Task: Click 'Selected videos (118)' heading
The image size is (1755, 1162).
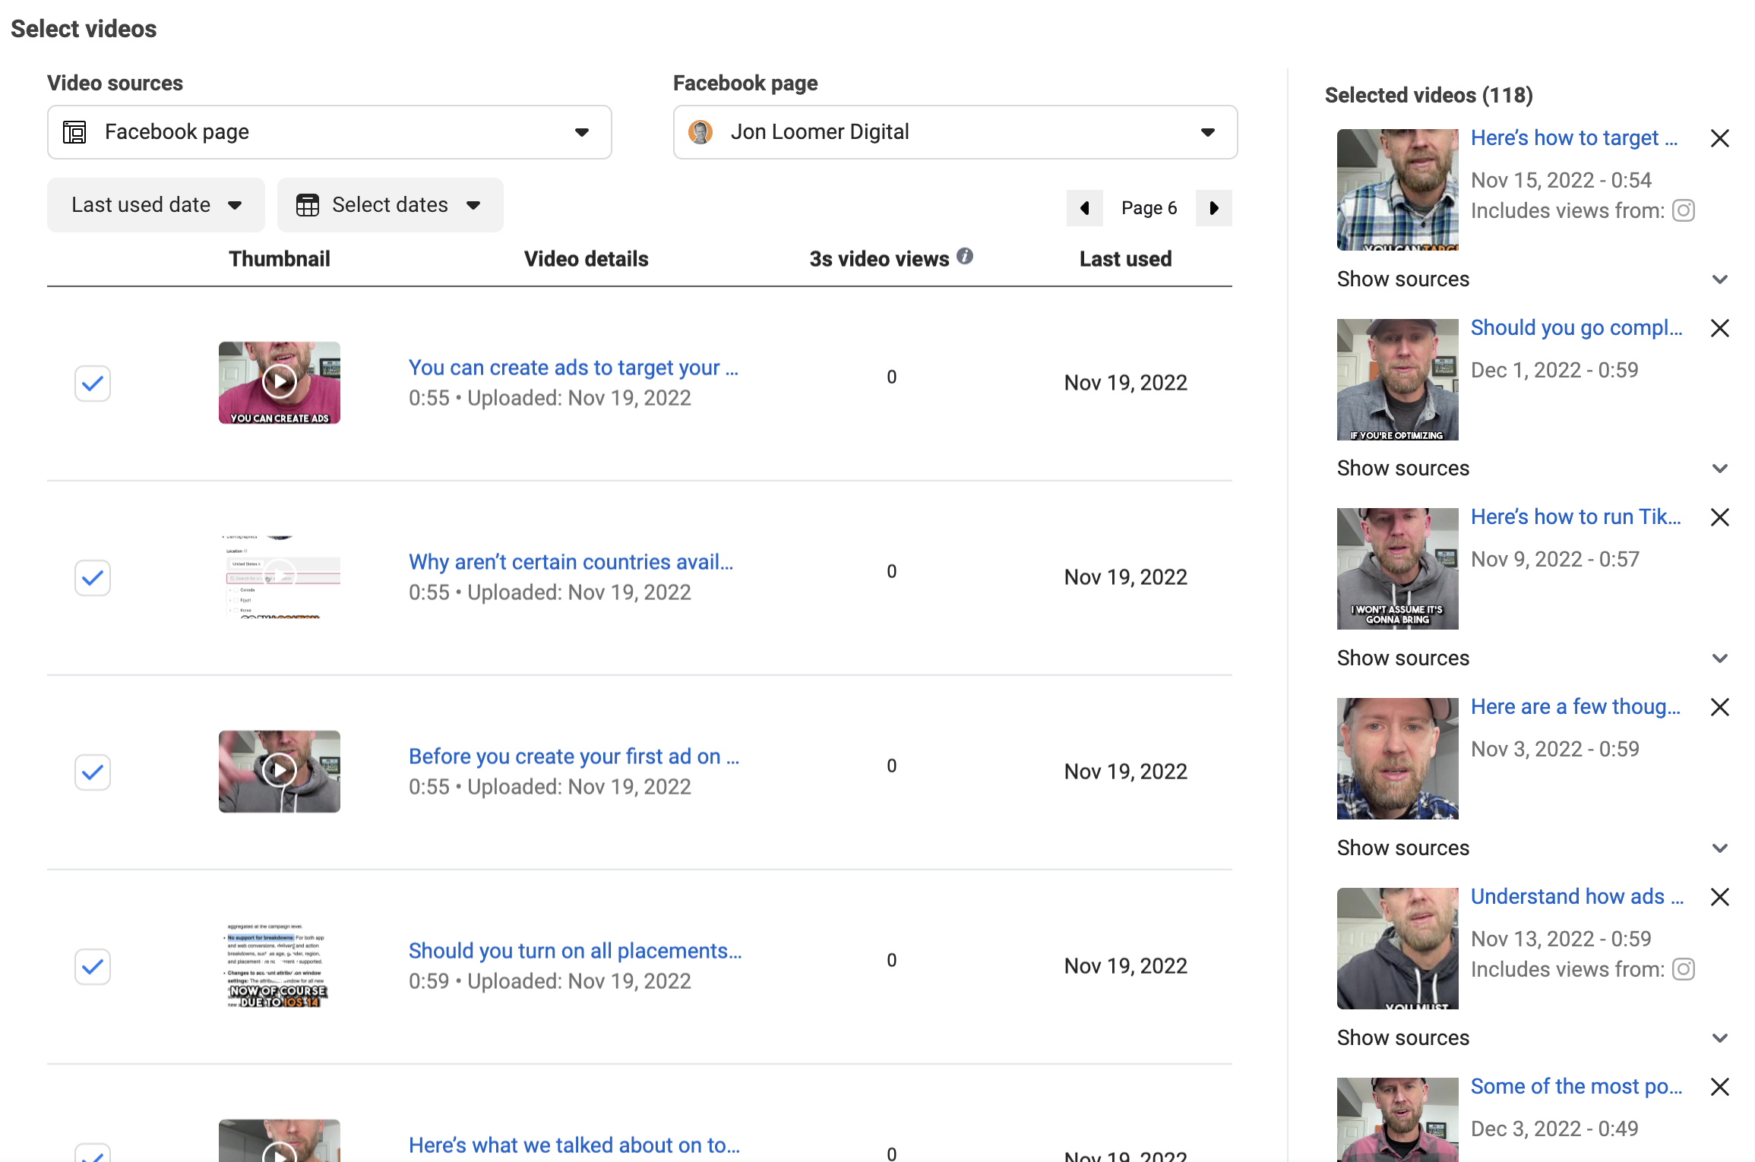Action: point(1429,95)
